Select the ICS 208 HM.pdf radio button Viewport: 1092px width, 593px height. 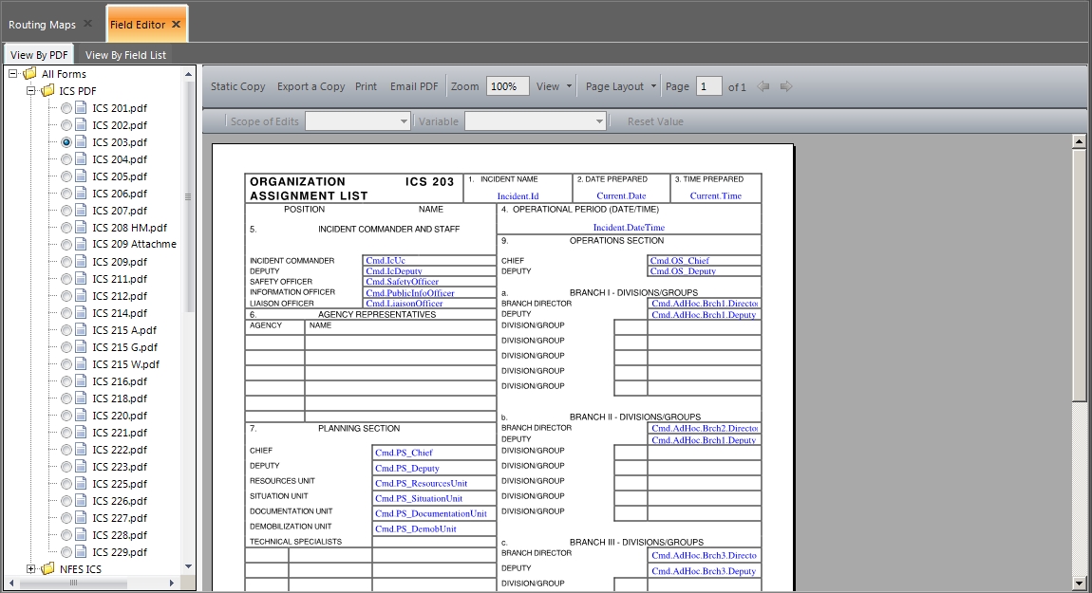pos(66,228)
